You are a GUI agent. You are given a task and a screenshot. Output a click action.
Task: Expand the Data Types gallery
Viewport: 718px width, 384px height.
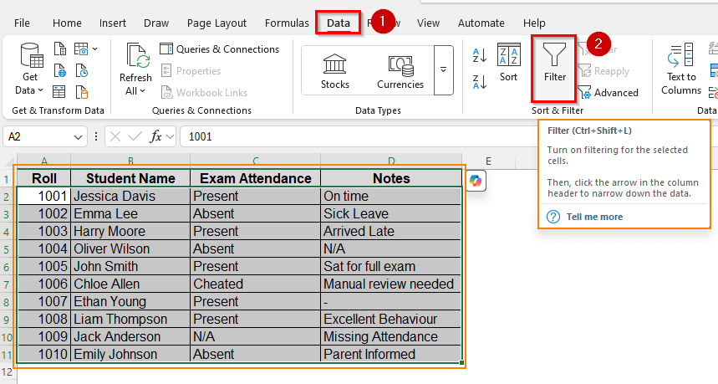pos(443,70)
